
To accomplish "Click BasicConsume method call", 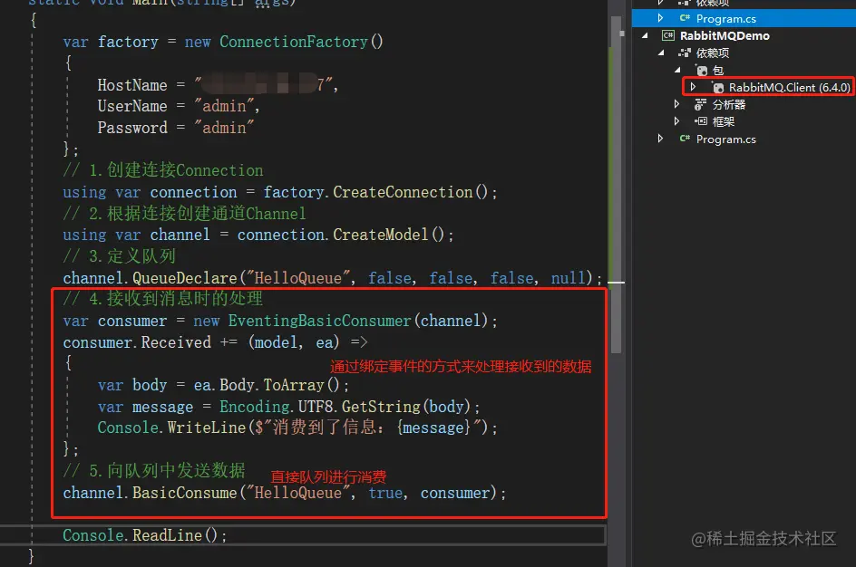I will point(184,493).
